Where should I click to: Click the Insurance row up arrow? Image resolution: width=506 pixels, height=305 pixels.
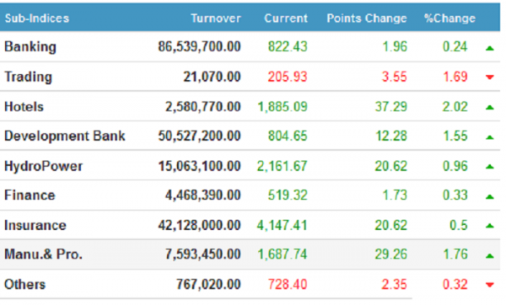489,226
